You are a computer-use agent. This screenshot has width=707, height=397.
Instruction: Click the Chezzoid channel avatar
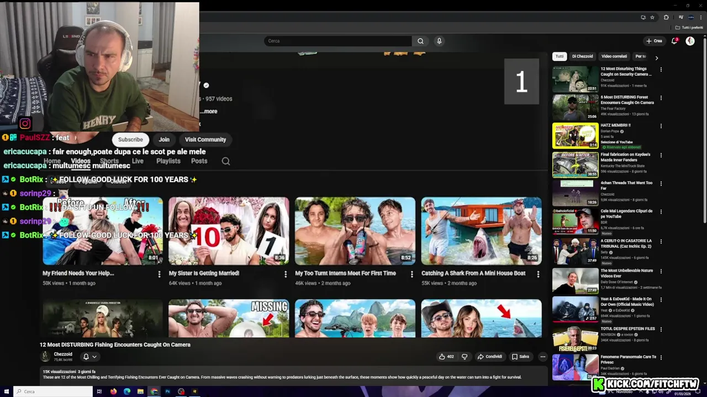pos(46,357)
